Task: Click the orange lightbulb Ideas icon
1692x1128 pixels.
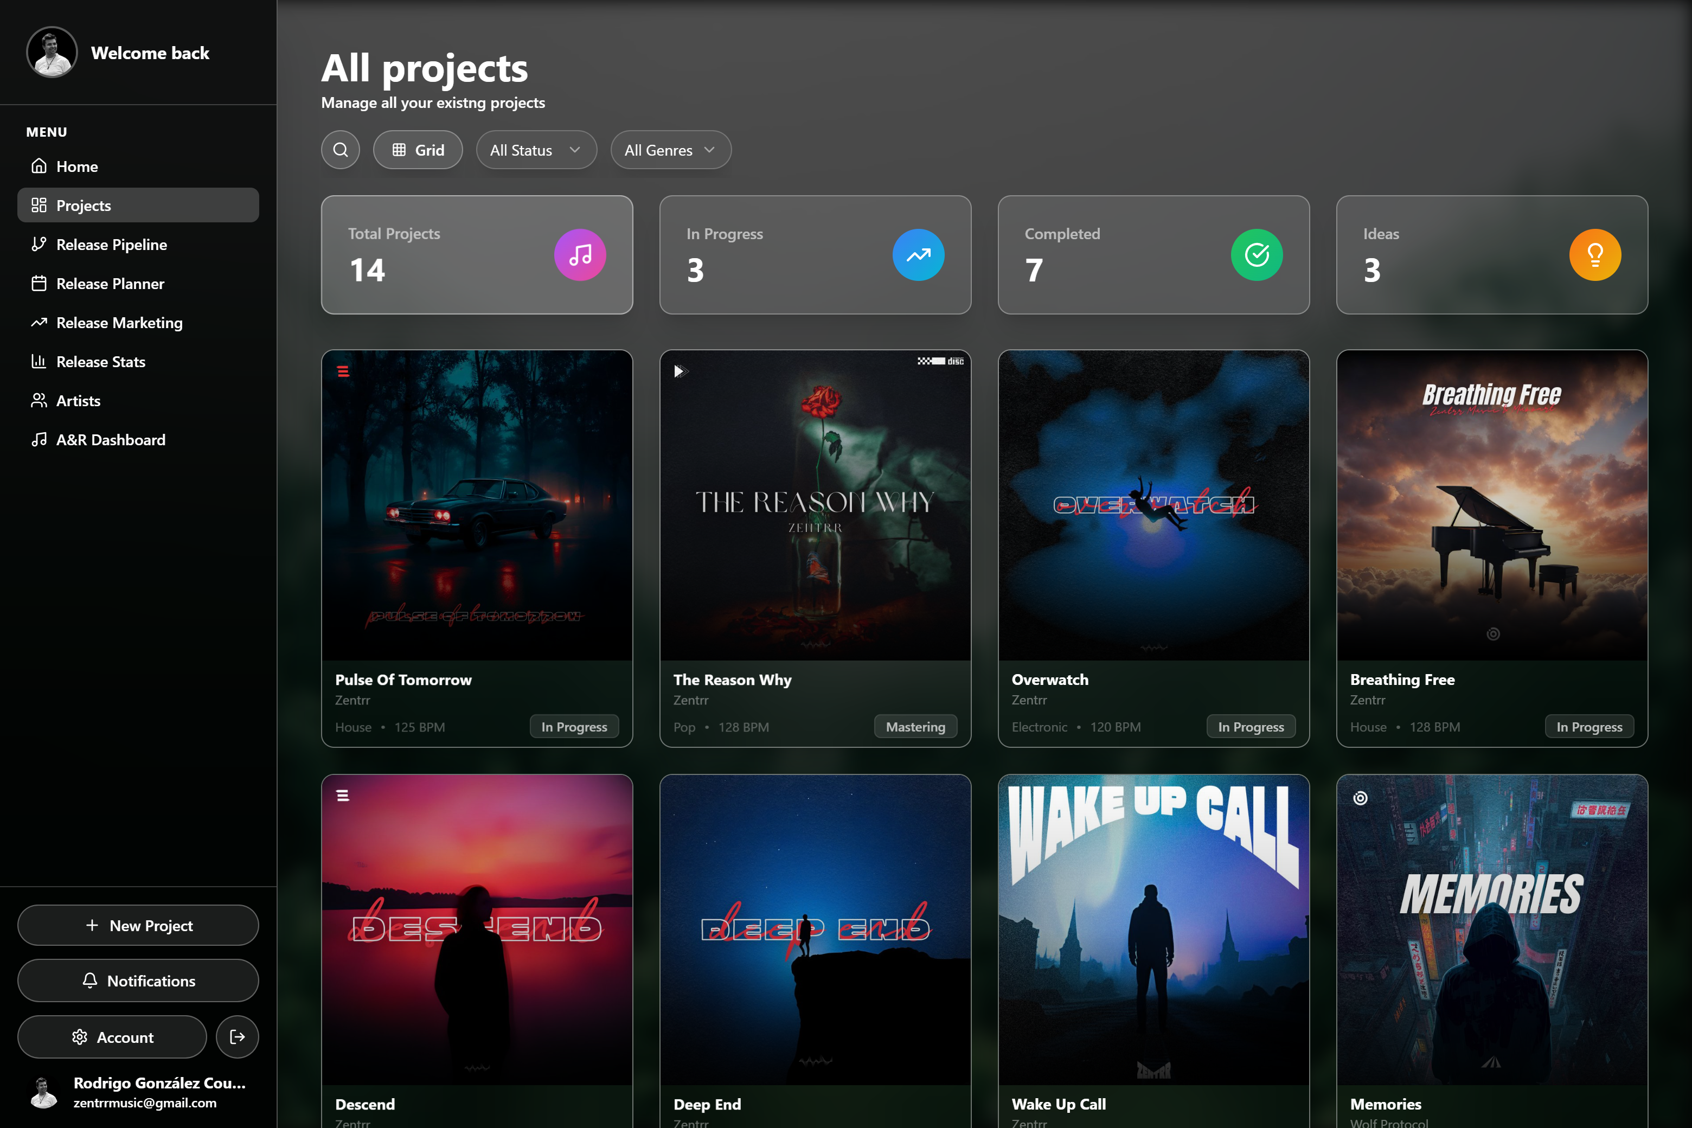Action: (1595, 255)
